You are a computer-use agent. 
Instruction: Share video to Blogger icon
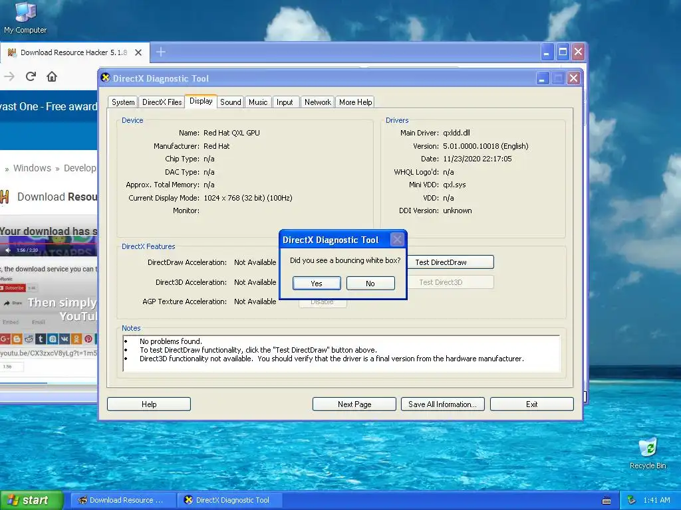[17, 339]
